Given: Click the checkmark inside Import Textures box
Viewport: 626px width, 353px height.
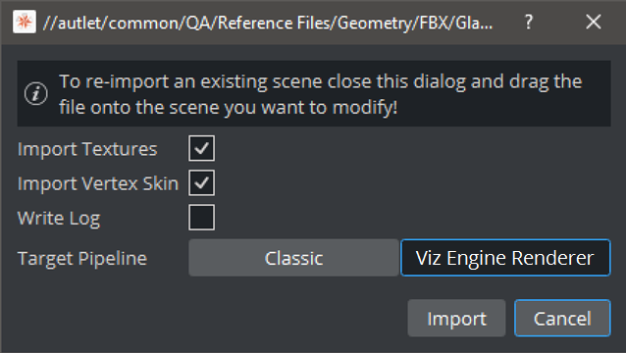Looking at the screenshot, I should pos(201,148).
